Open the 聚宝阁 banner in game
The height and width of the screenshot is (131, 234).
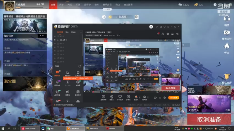pyautogui.click(x=25, y=84)
